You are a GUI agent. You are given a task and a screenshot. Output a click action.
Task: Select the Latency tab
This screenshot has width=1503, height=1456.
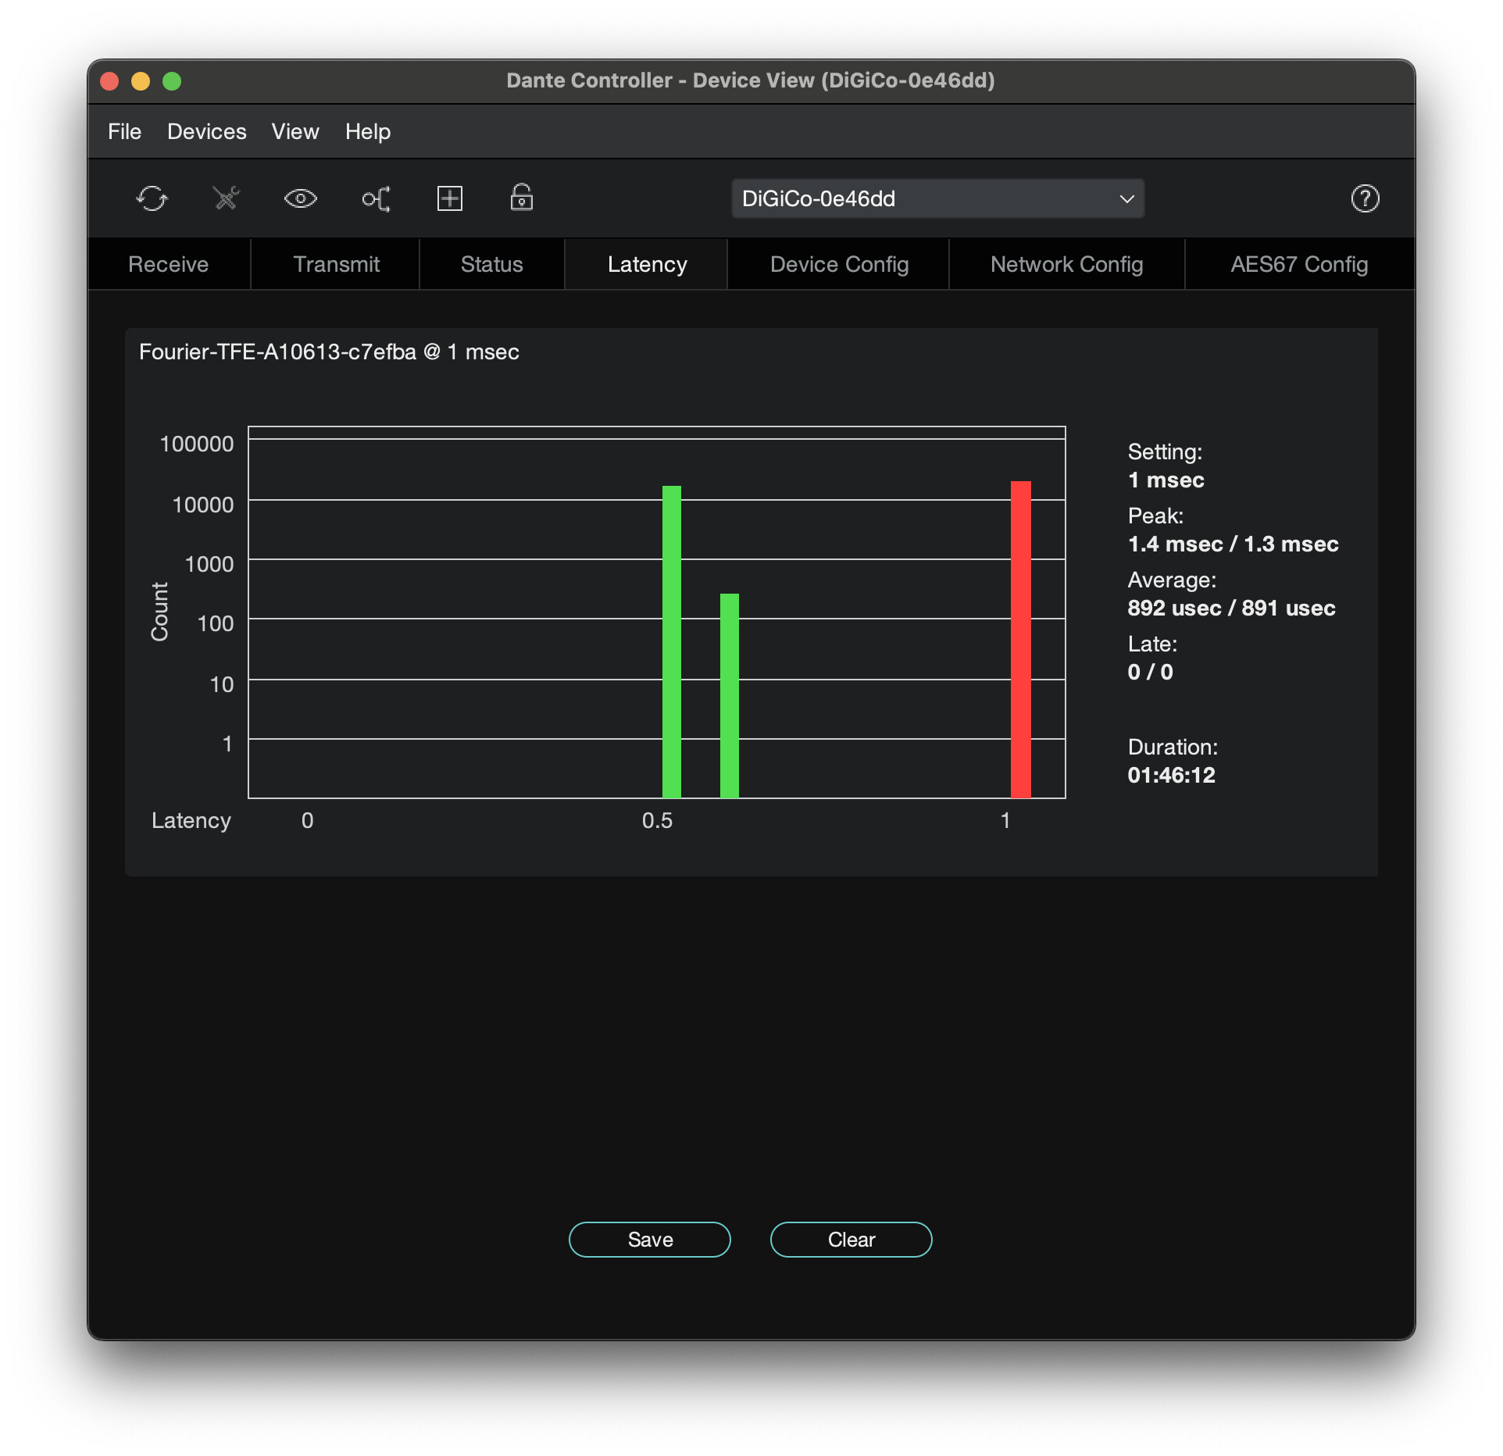click(x=647, y=264)
